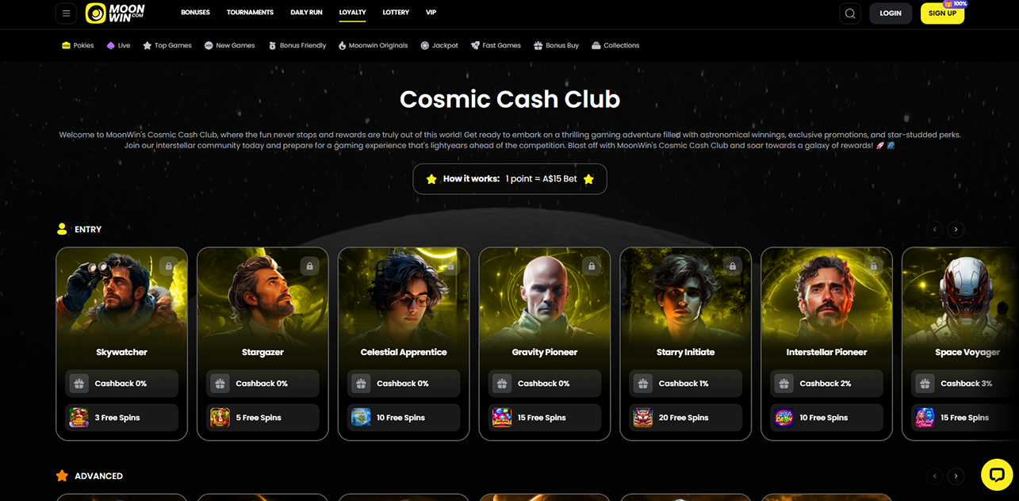The height and width of the screenshot is (501, 1019).
Task: Show next Advanced level cards
Action: [956, 476]
